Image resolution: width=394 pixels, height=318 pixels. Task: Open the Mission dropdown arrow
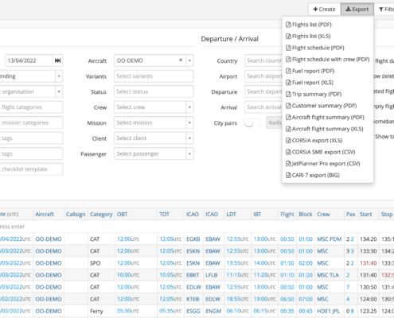pos(189,122)
